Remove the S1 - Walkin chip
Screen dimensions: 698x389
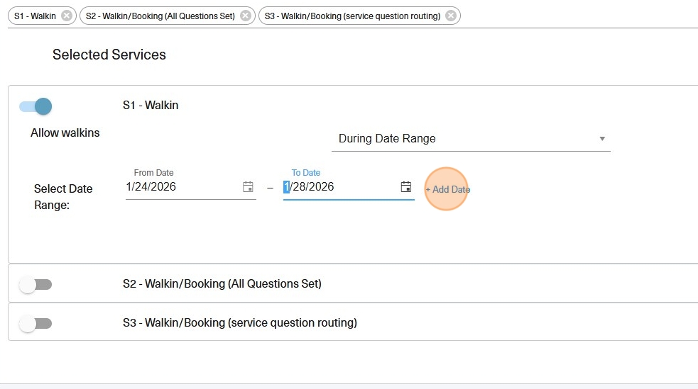point(66,16)
